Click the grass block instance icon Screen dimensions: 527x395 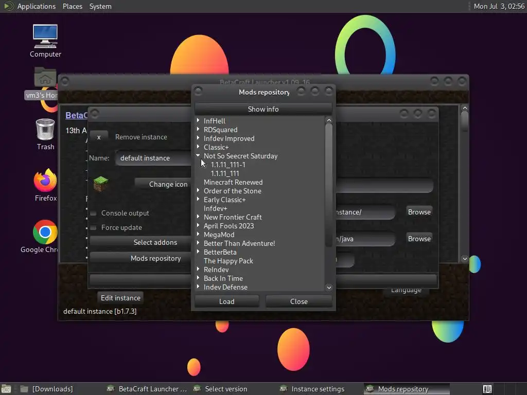coord(100,184)
